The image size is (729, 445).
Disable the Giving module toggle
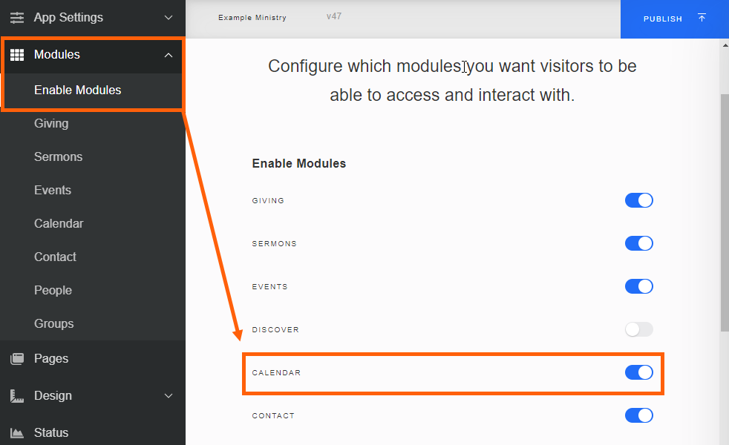638,200
